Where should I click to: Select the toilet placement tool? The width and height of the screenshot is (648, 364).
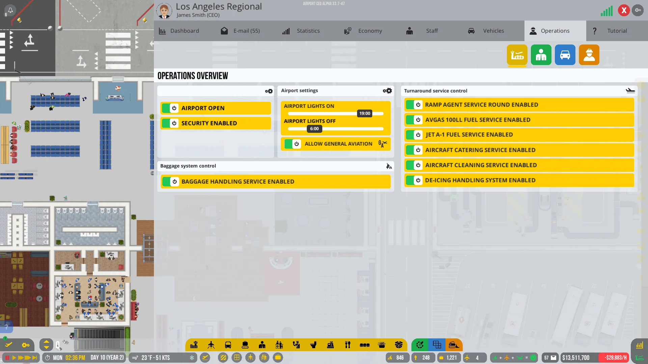tap(313, 345)
